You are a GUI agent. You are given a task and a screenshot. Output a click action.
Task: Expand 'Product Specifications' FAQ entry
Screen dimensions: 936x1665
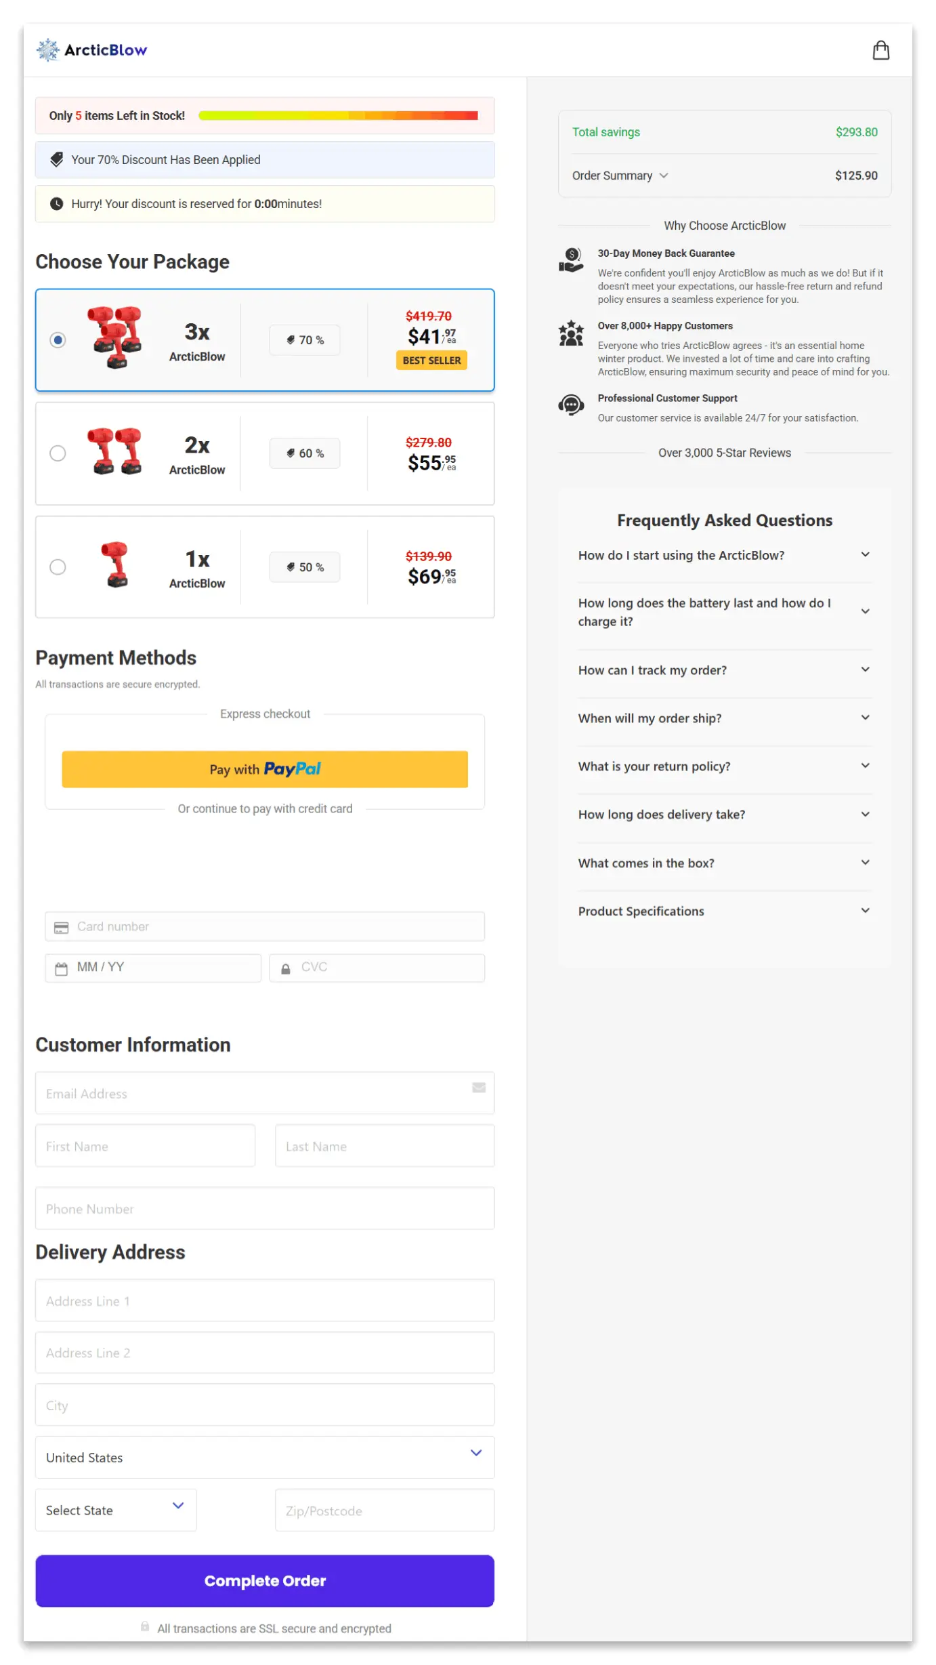(724, 911)
